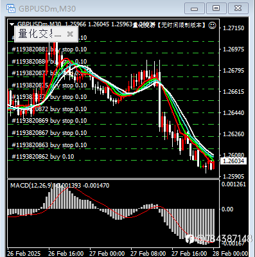Screen dimensions: 255x257
Task: Select order #1193820862 buy 0.10 line
Action: (43, 157)
